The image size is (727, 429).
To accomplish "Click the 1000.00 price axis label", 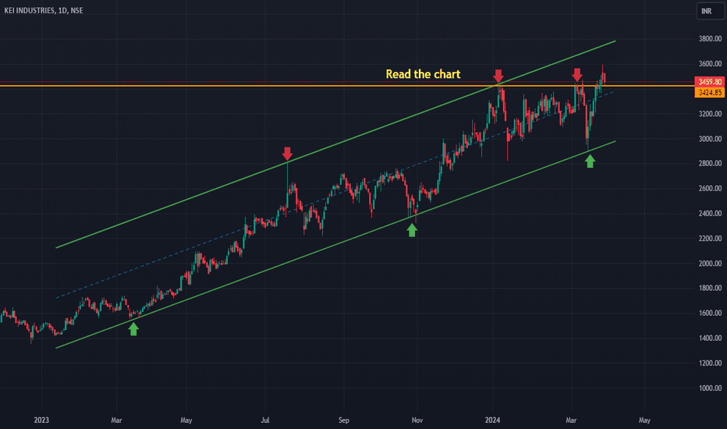I will point(710,388).
